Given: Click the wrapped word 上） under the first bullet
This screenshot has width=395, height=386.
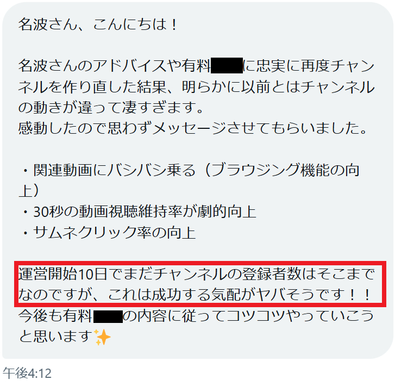Looking at the screenshot, I should [x=29, y=191].
